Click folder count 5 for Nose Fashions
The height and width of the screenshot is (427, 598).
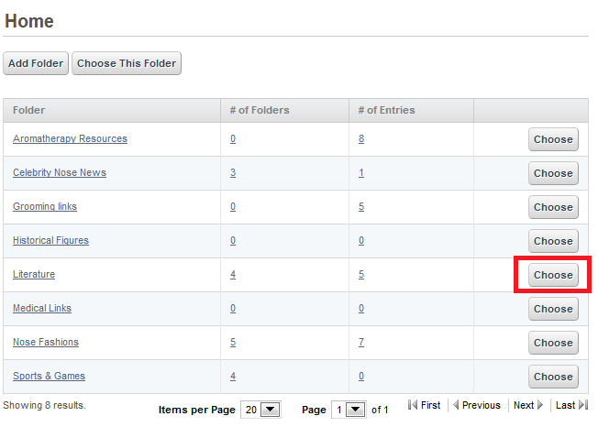point(233,342)
